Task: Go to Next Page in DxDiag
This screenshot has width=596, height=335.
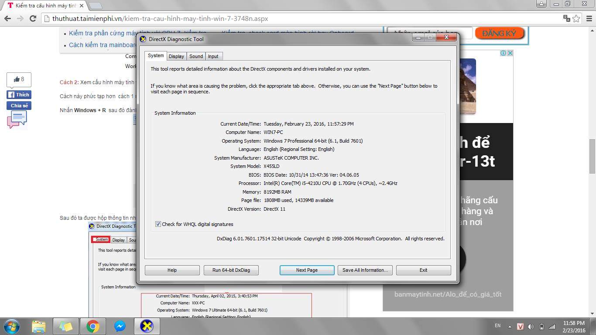Action: 307,270
